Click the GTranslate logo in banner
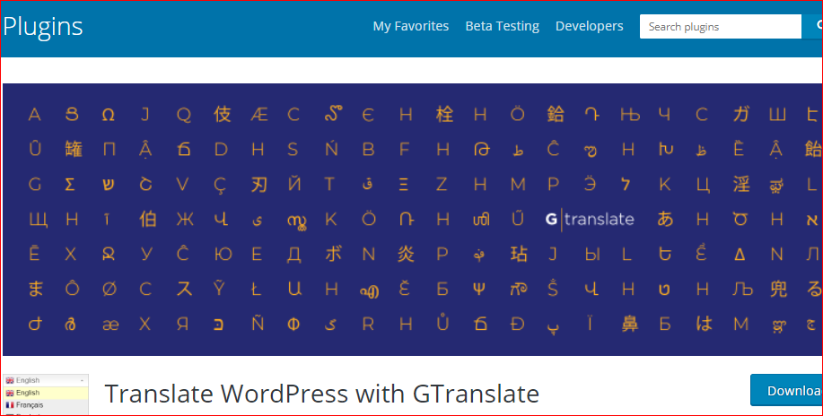The height and width of the screenshot is (416, 823). [x=590, y=219]
